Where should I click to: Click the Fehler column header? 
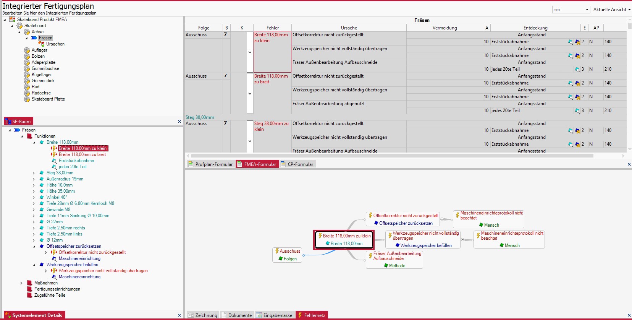[273, 28]
